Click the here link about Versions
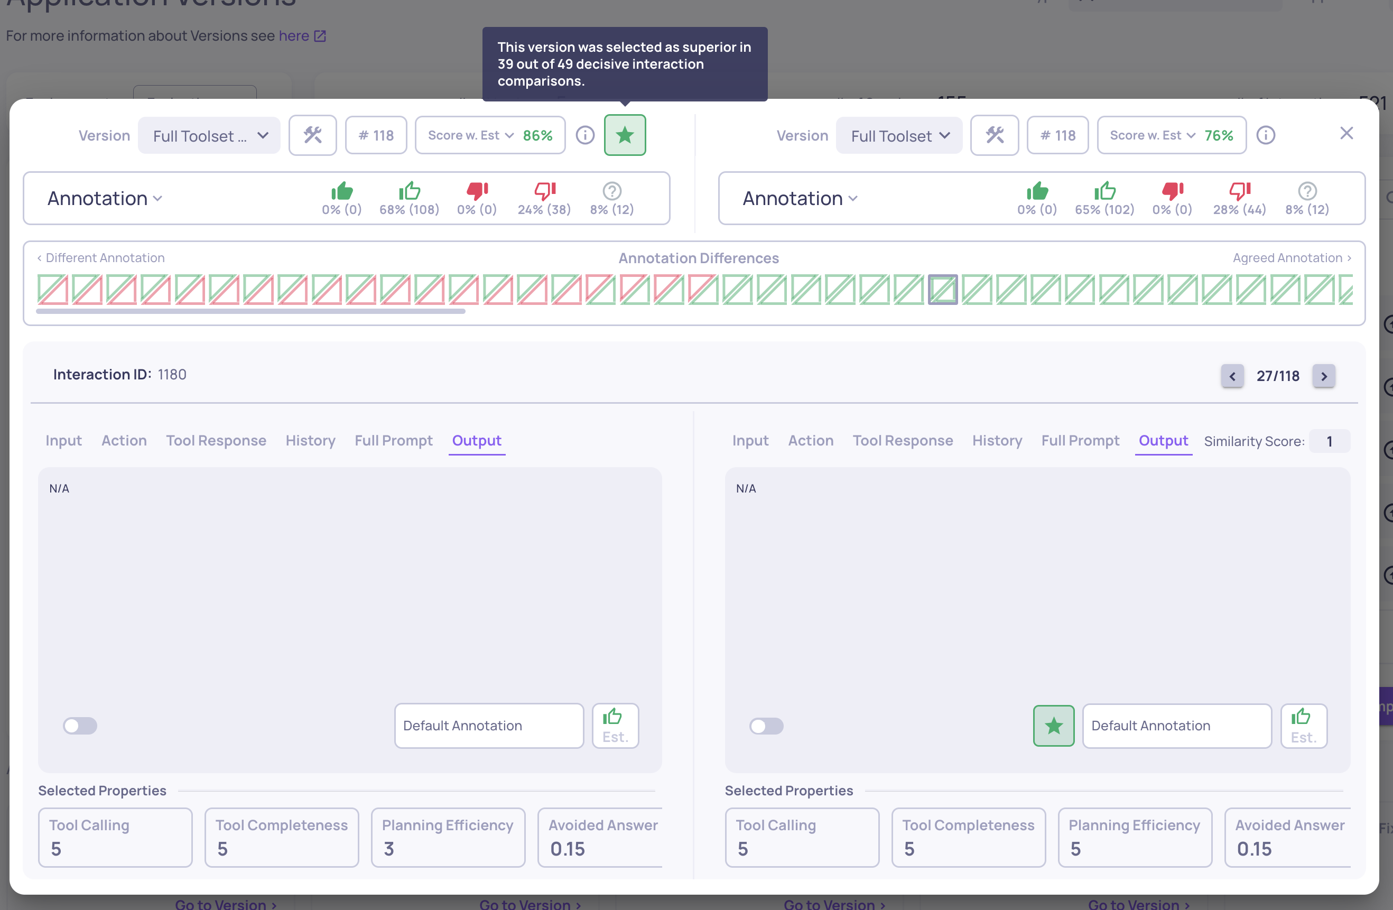The height and width of the screenshot is (910, 1393). click(294, 36)
